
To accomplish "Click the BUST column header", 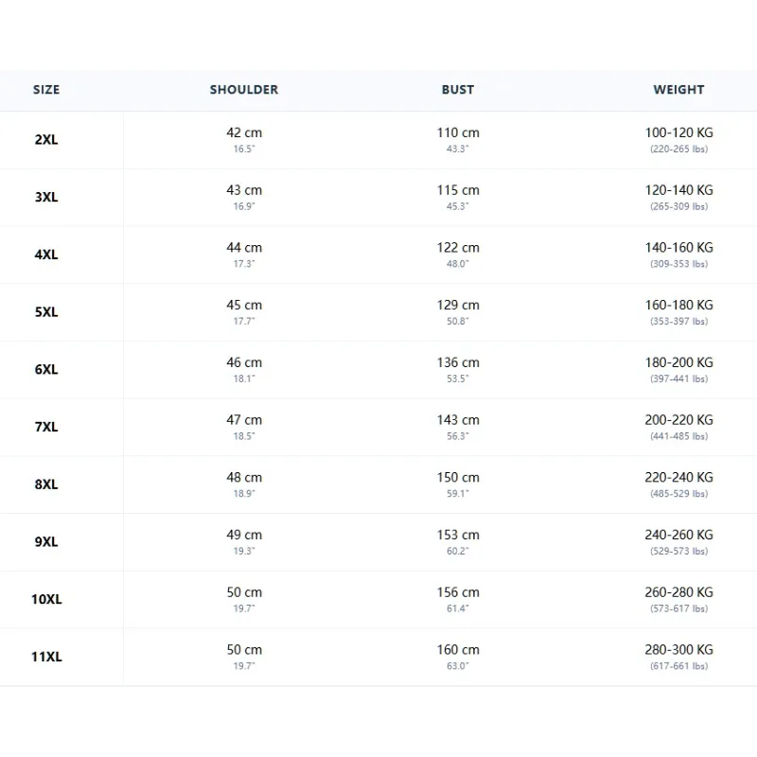I will tap(458, 90).
